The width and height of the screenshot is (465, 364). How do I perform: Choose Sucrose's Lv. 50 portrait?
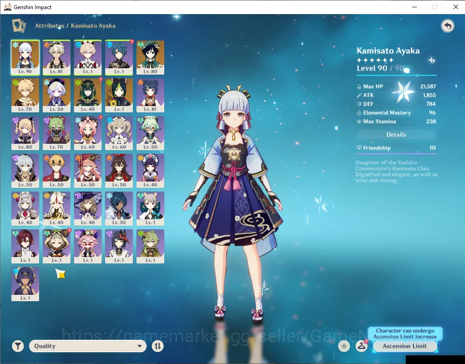click(x=150, y=133)
